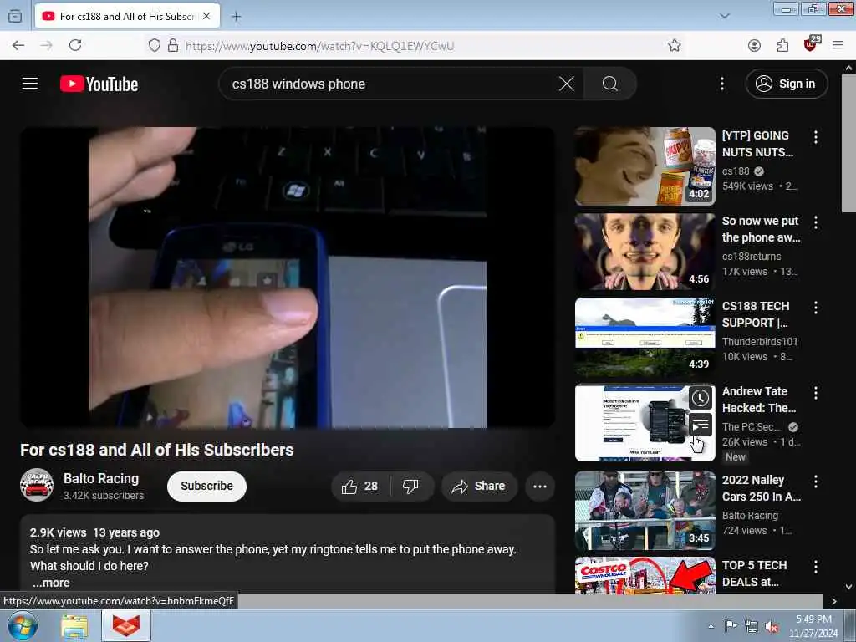Open options menu for 'So now we put'
Image resolution: width=856 pixels, height=642 pixels.
coord(816,222)
